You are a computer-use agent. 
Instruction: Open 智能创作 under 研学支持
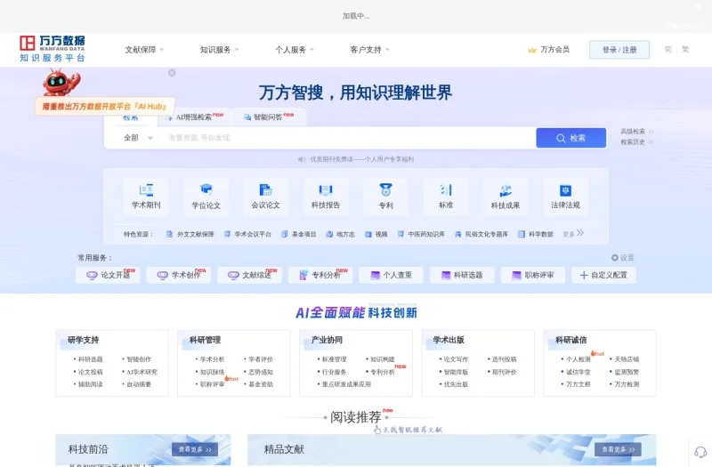point(139,359)
